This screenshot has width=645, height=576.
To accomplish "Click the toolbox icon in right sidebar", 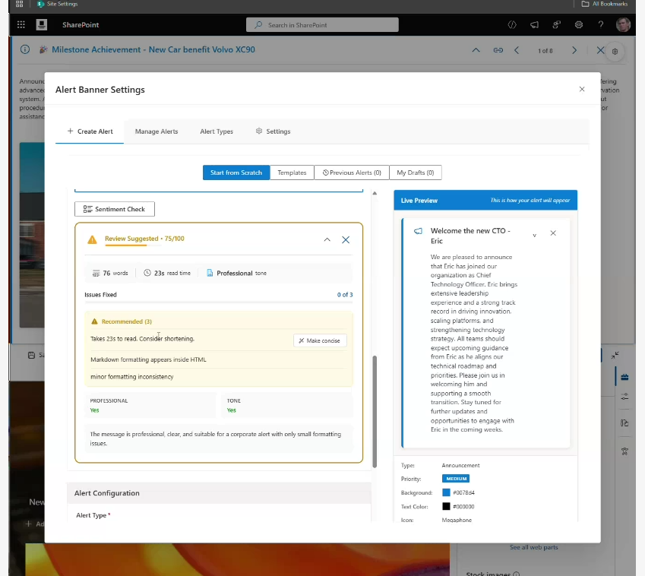I will pos(624,377).
